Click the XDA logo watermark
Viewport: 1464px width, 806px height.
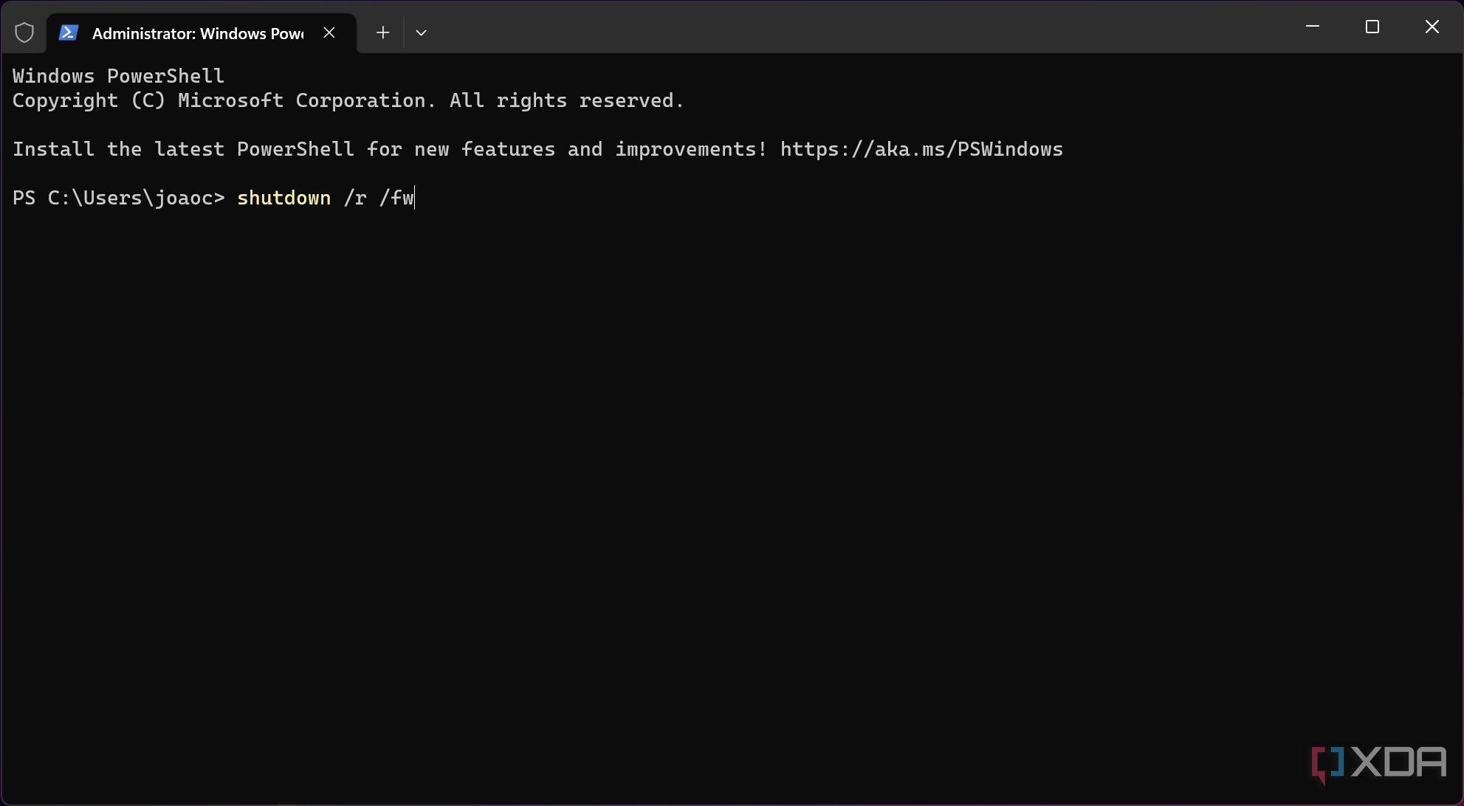[1378, 763]
